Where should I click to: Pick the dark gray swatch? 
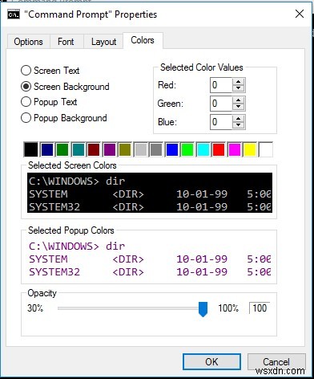tap(156, 149)
